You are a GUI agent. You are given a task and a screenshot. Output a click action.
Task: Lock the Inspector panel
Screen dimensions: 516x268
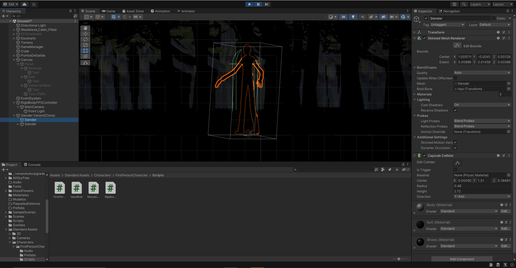[507, 11]
